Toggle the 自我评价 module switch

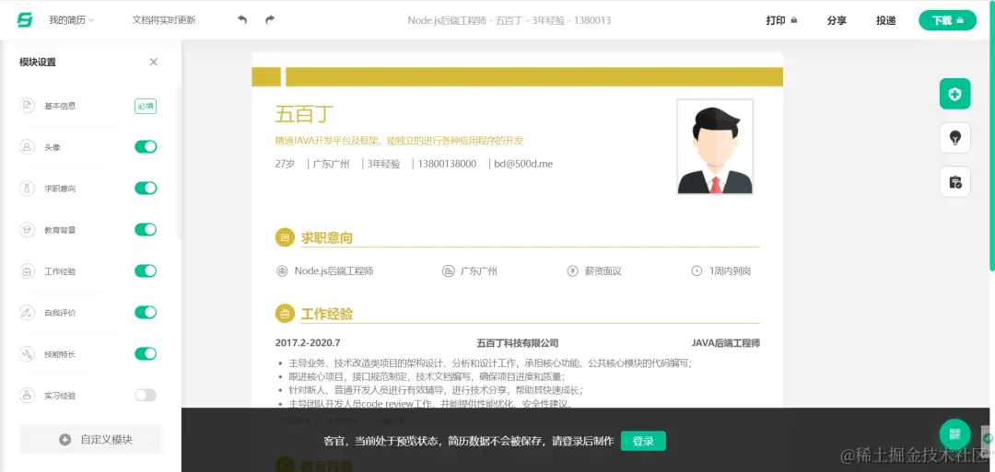pyautogui.click(x=146, y=312)
